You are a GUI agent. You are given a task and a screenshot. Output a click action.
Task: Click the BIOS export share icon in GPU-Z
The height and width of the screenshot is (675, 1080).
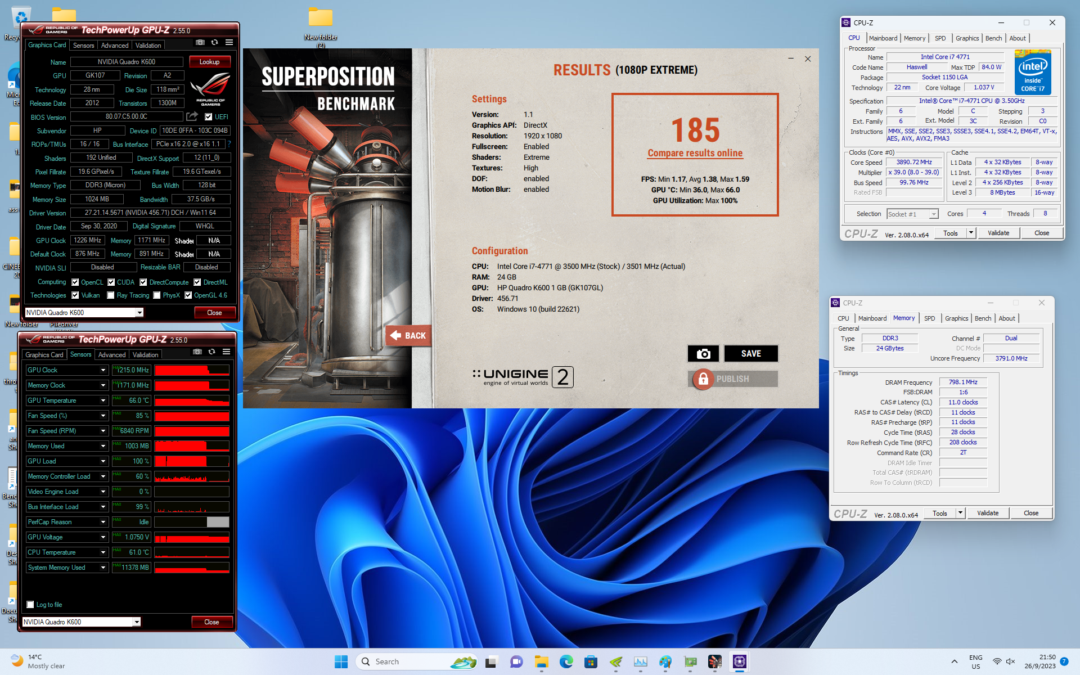192,116
